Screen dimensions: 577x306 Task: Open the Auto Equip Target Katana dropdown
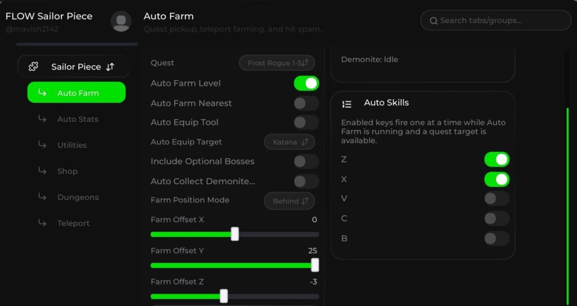click(x=289, y=142)
